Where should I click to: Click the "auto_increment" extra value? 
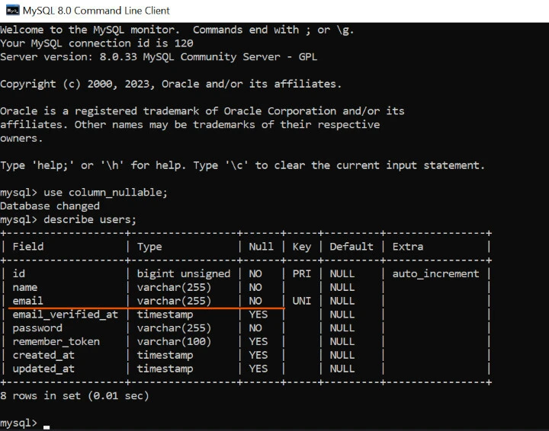tap(435, 273)
